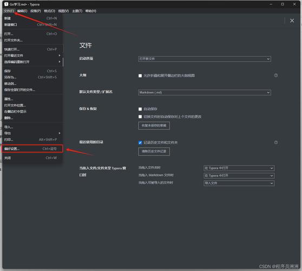Click the Typora app icon in title bar

pos(6,4)
